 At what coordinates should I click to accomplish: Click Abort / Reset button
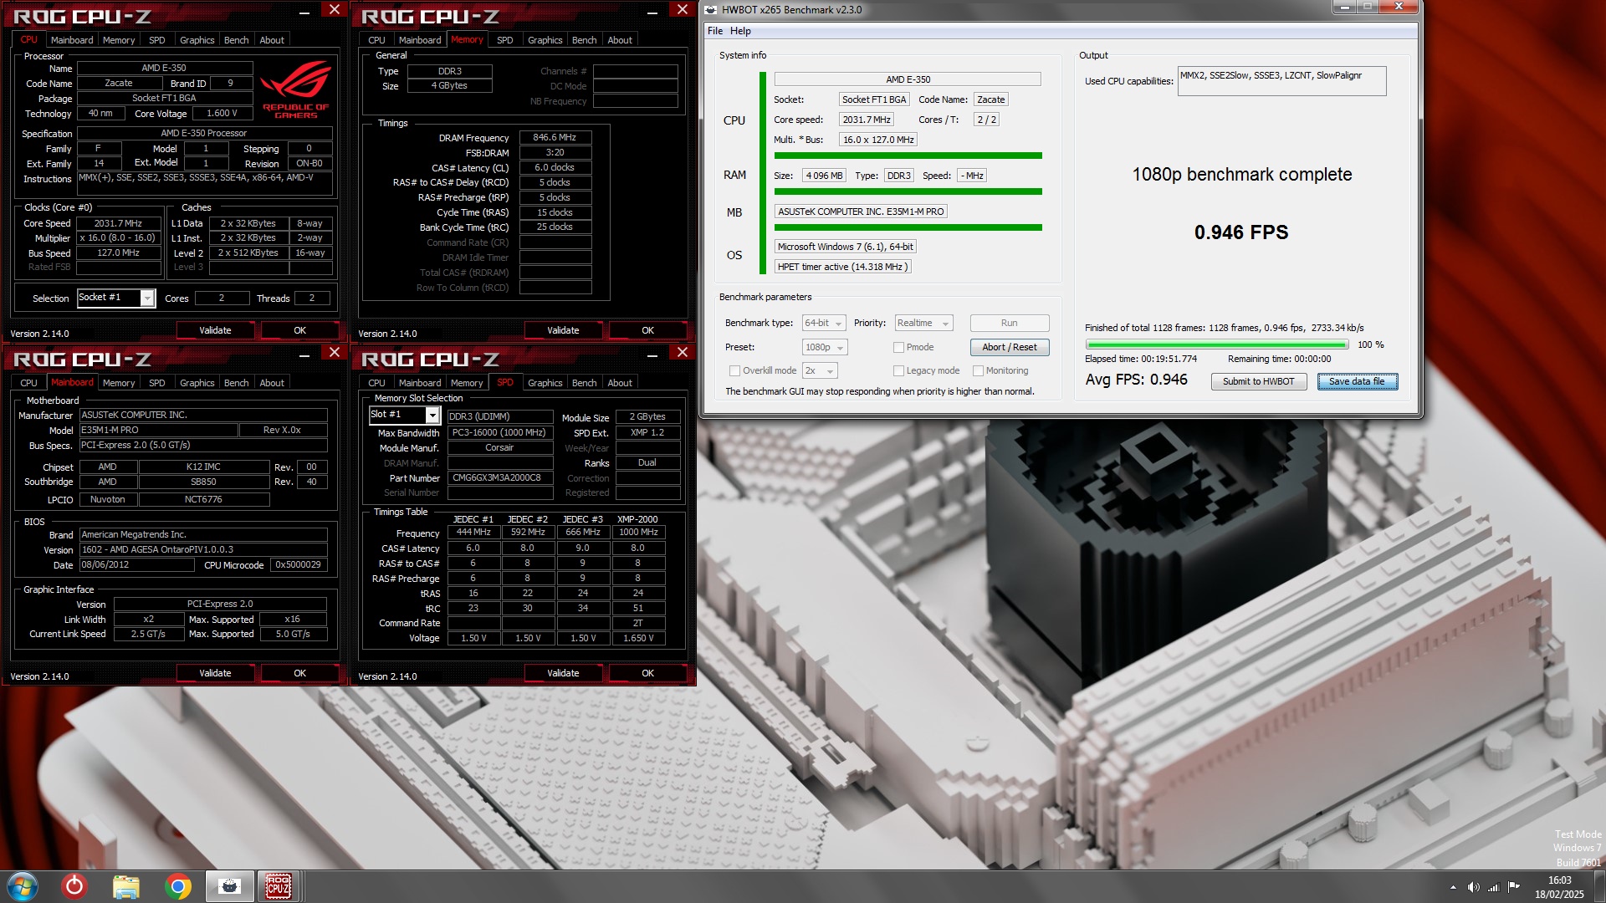1009,347
